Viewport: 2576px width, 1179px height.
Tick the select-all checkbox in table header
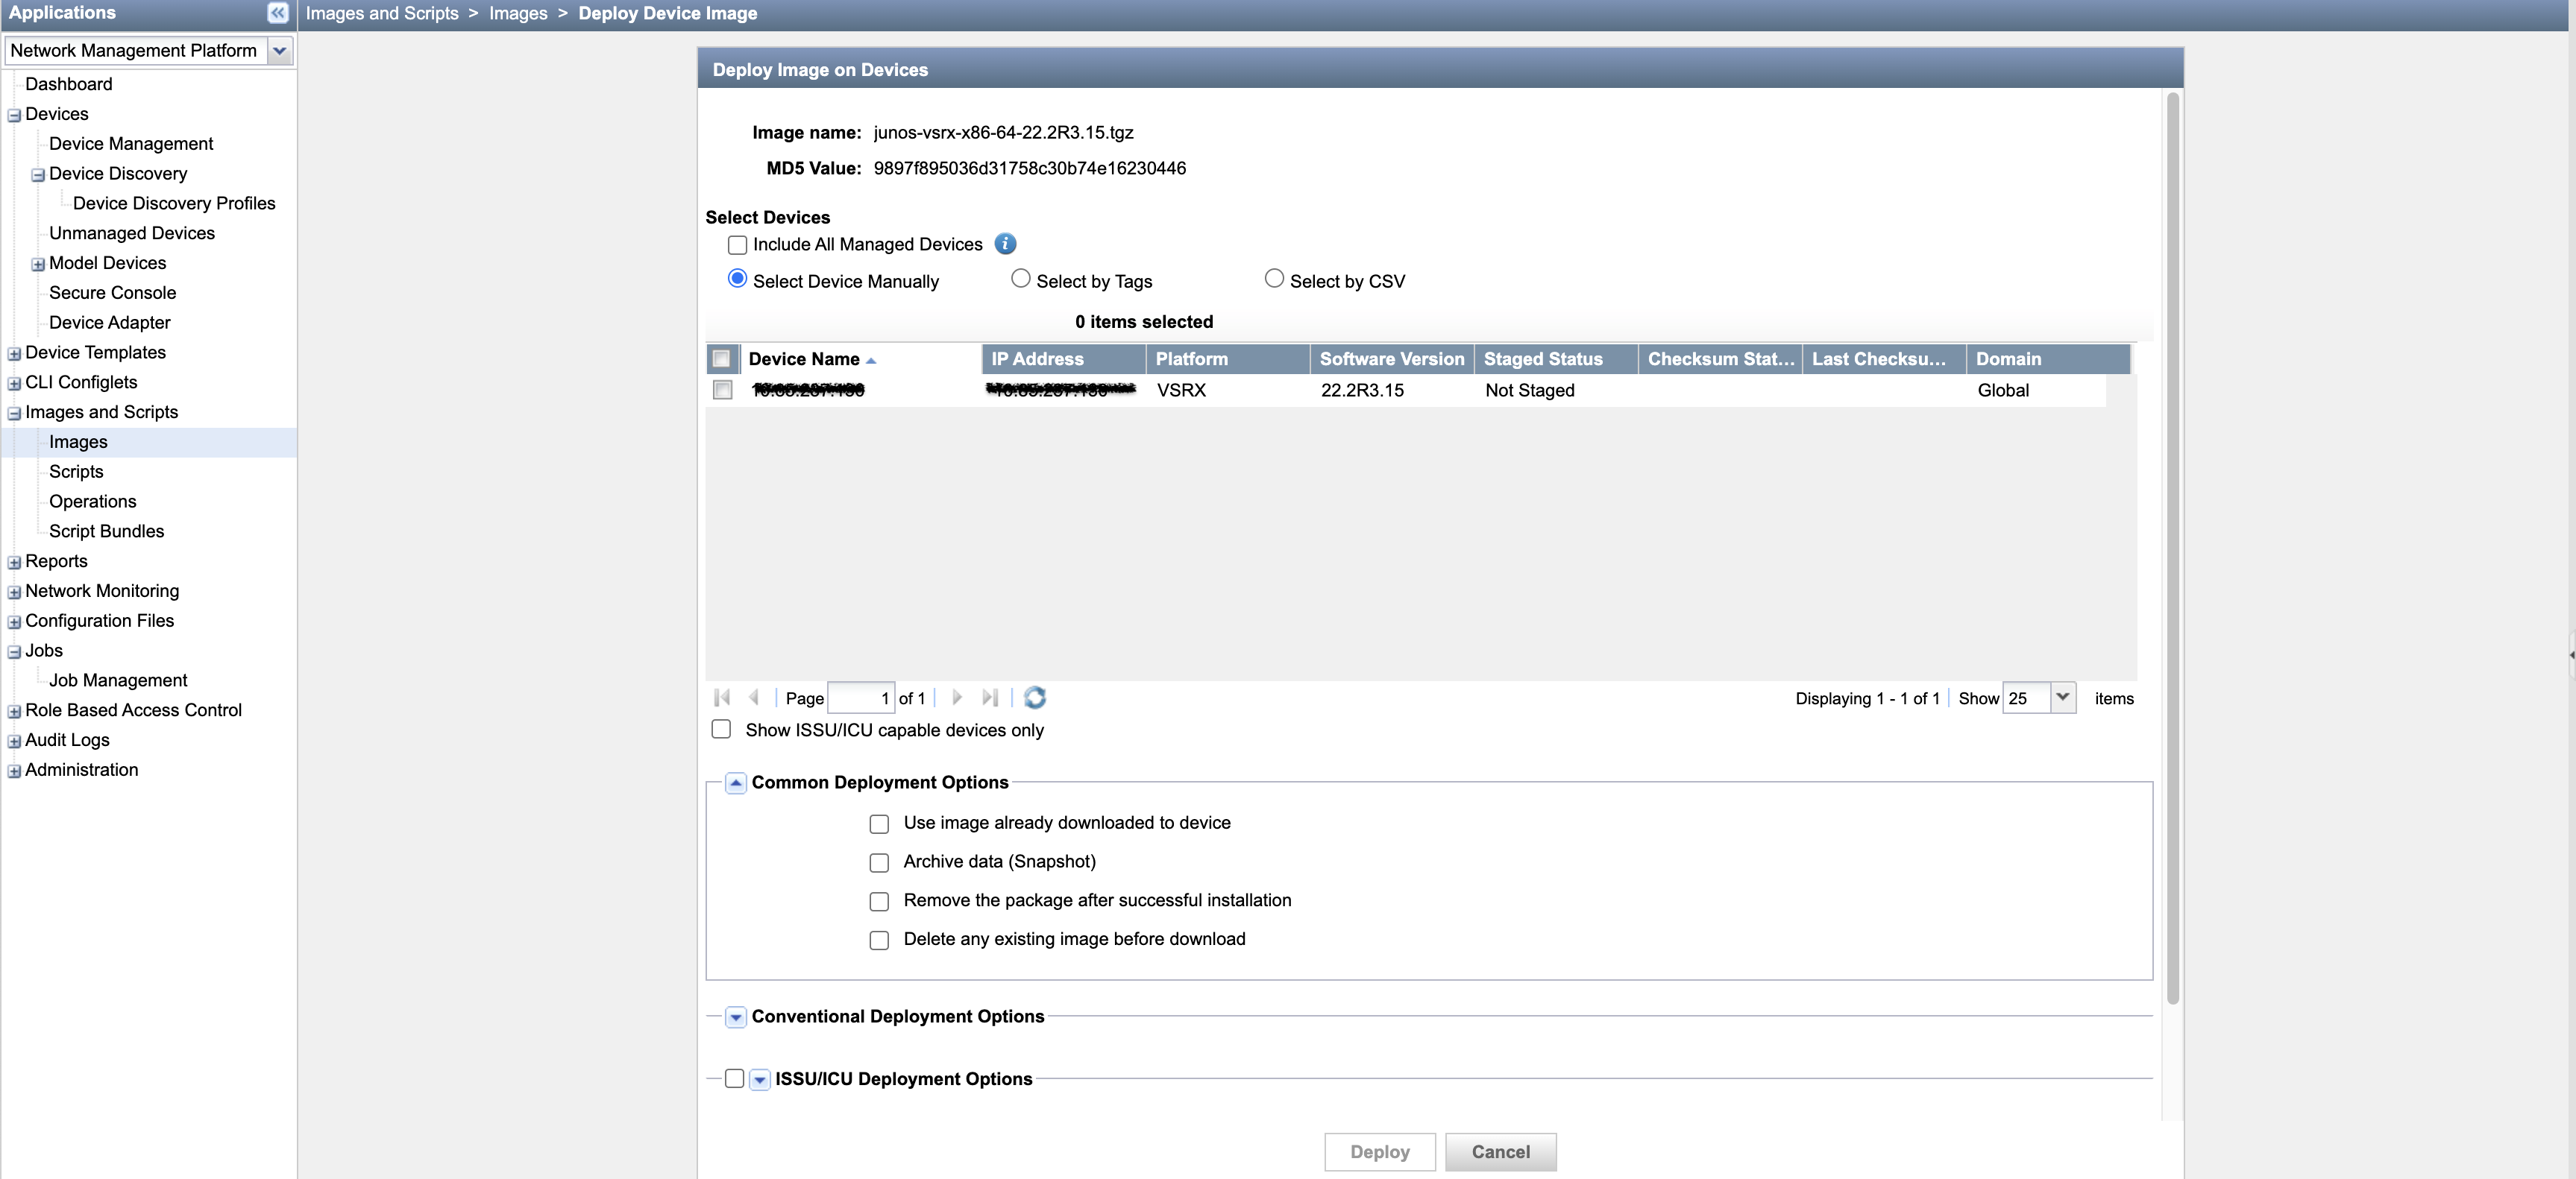point(721,358)
